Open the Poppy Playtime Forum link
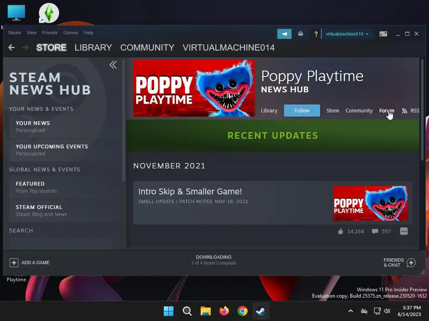 386,110
